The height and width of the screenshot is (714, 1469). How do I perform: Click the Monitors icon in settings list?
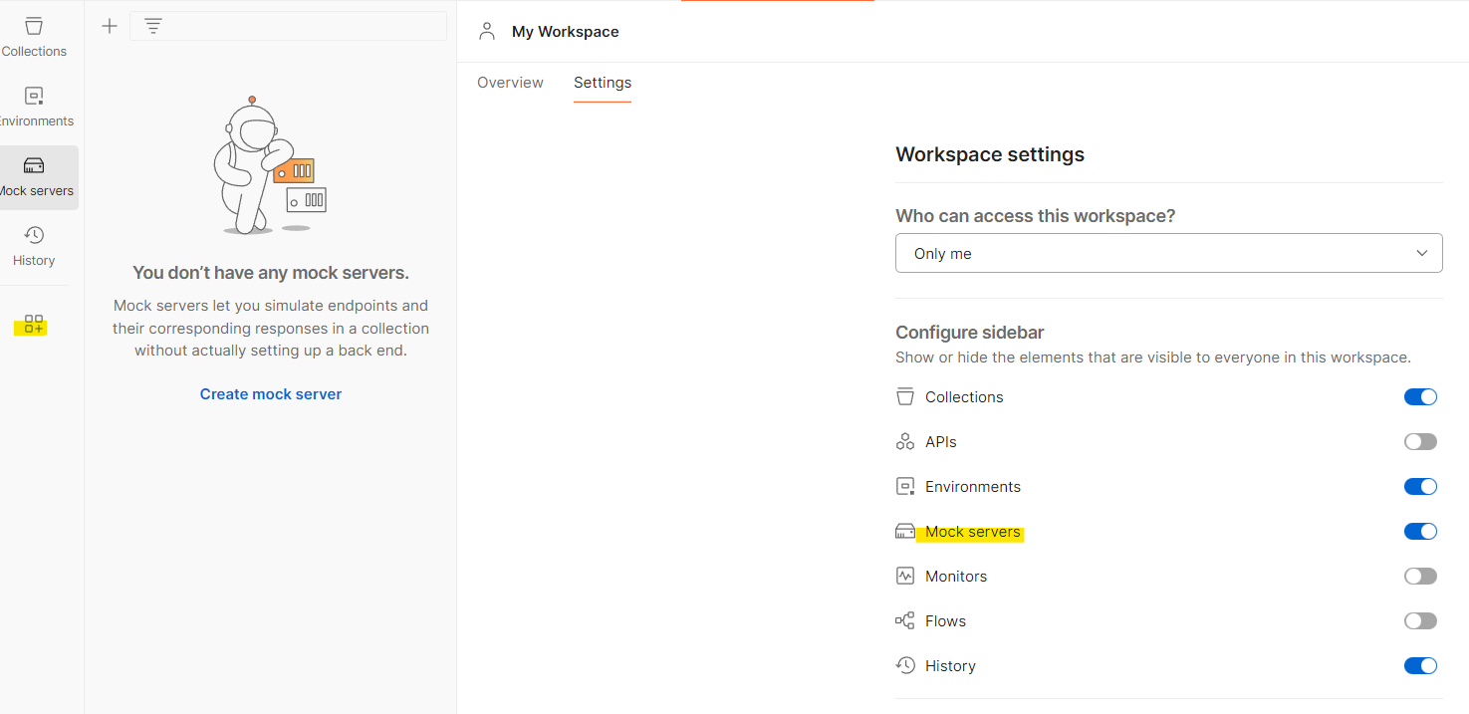point(905,576)
